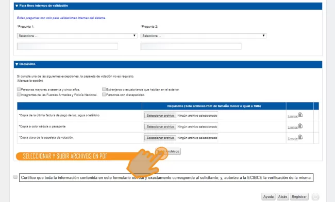Collapse the Requisitos section
Screen dimensions: 335x202
[16, 64]
